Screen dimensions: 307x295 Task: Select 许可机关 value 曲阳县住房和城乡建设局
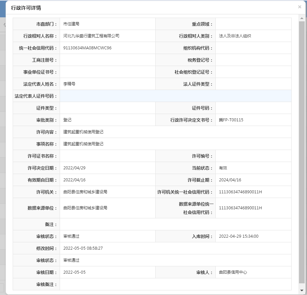[x=85, y=192]
